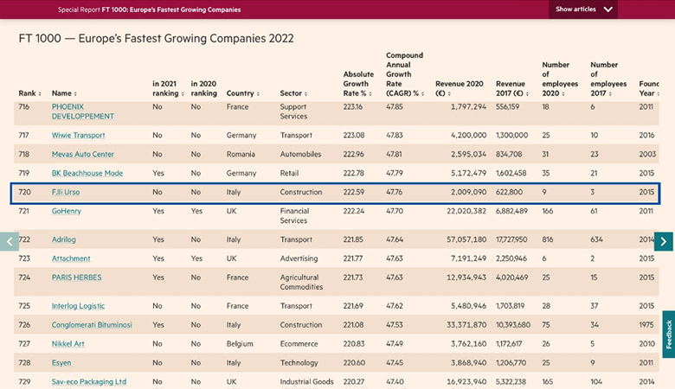Sort by Absolute Growth Rate % column
The image size is (675, 389).
point(358,84)
